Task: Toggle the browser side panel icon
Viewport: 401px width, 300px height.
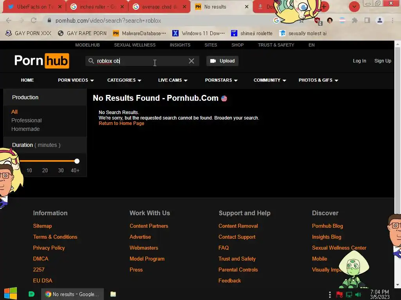Action: 367,20
